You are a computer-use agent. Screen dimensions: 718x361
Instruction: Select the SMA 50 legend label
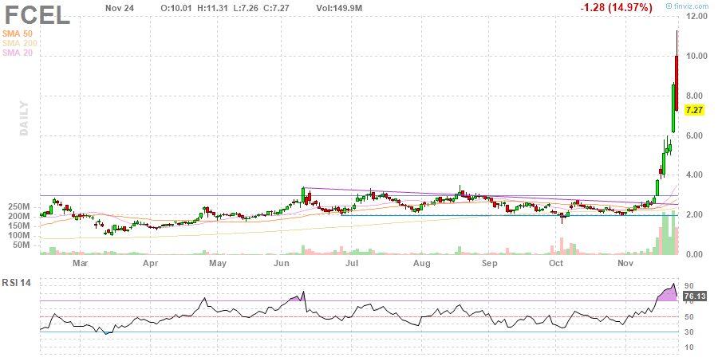[x=18, y=33]
